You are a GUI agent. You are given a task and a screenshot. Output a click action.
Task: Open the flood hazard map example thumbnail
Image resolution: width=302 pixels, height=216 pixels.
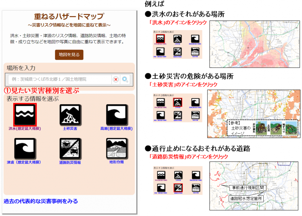254,44
